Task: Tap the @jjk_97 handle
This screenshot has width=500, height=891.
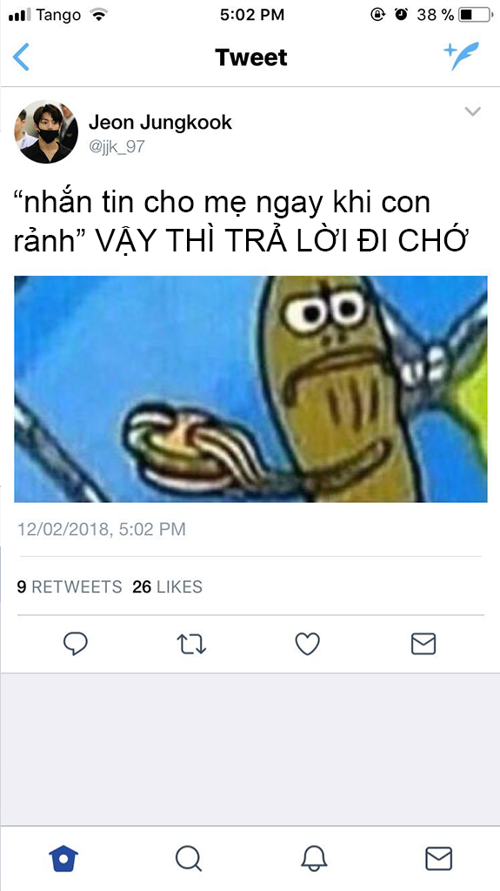Action: click(117, 147)
